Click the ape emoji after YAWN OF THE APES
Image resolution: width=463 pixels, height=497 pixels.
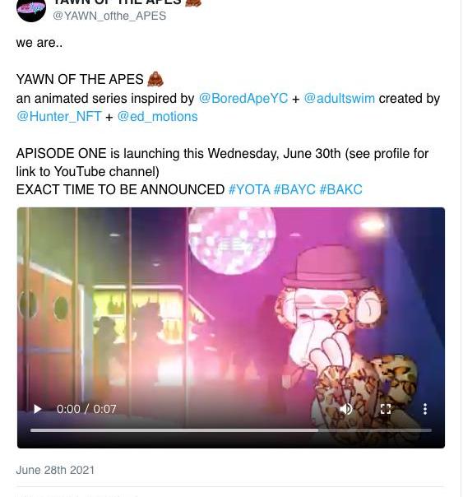pos(155,79)
